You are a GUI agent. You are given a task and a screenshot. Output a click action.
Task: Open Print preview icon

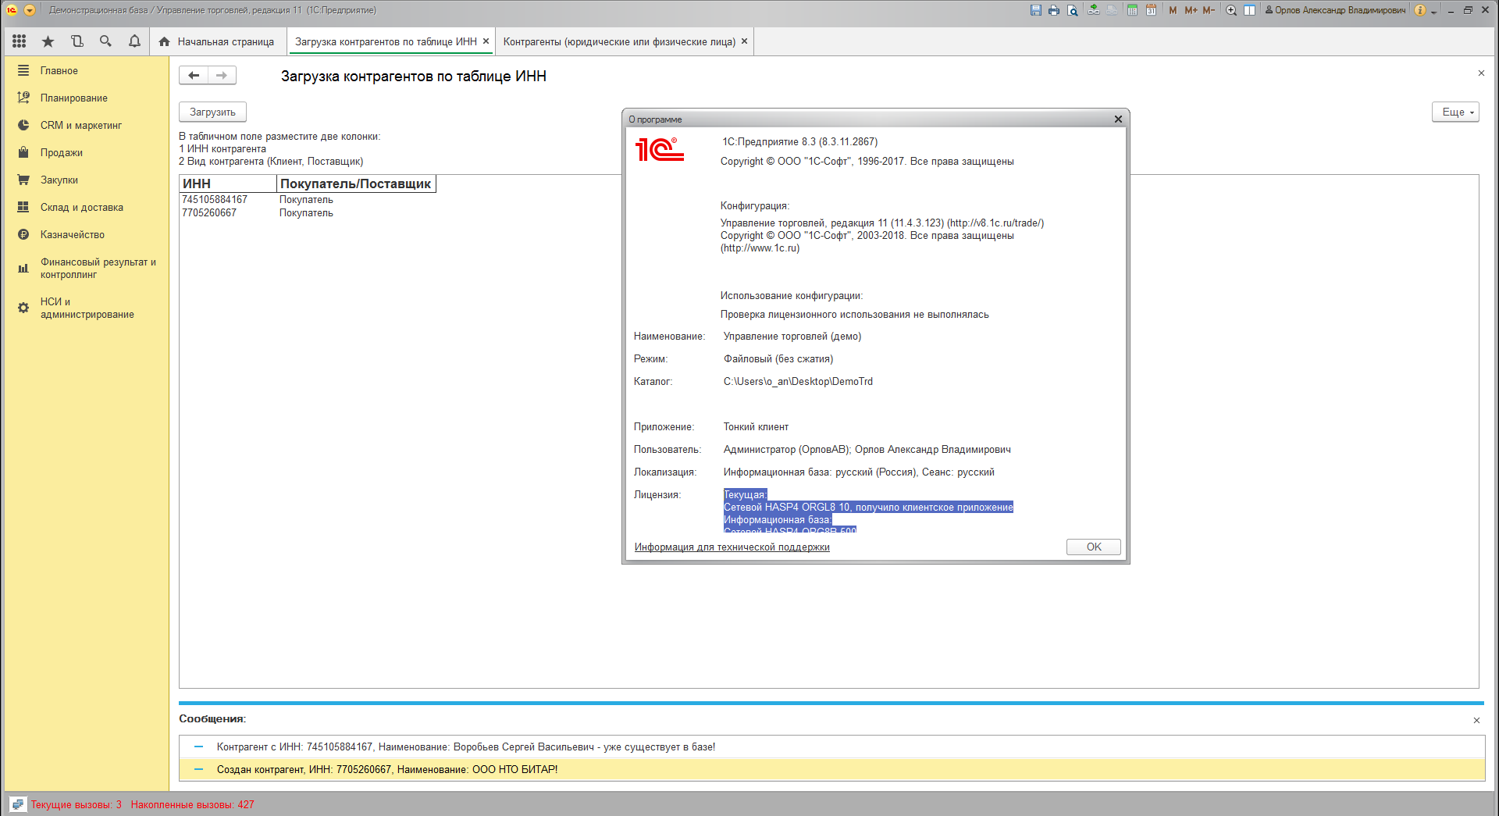coord(1073,10)
